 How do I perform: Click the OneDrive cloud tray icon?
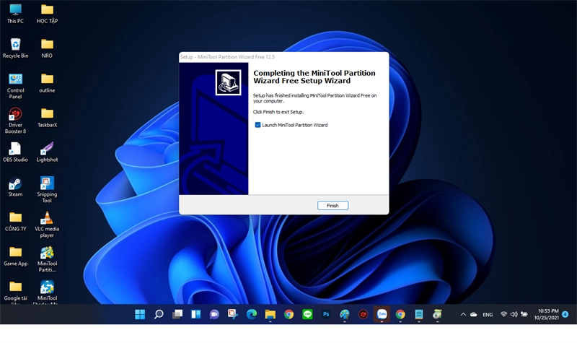coord(474,314)
